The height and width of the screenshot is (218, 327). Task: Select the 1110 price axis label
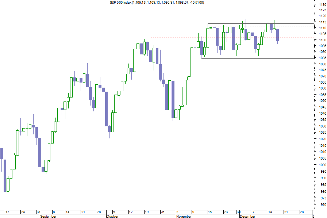323,28
